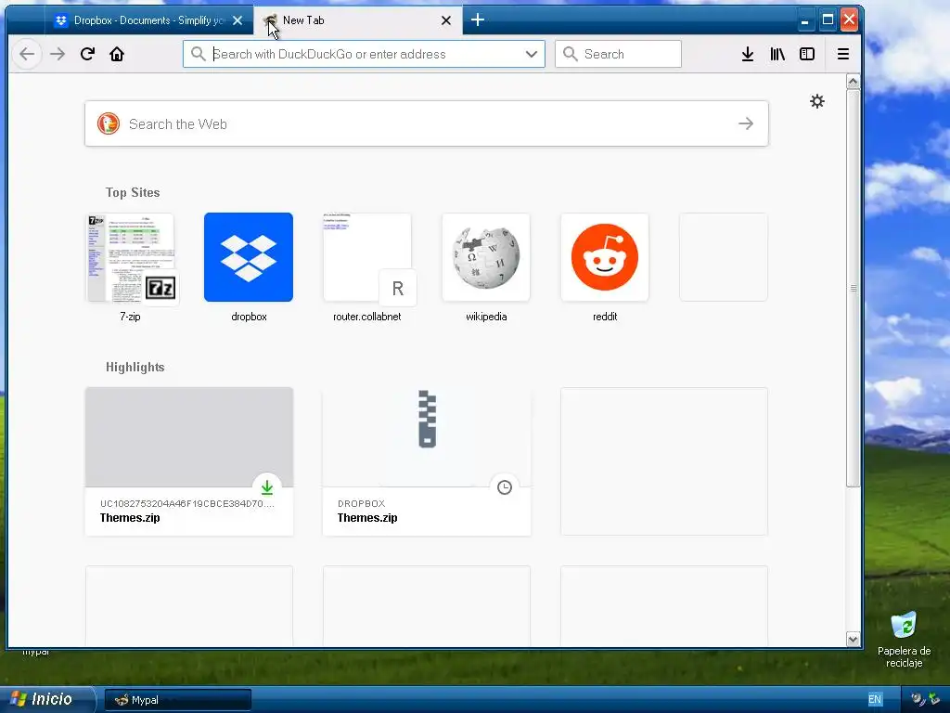This screenshot has width=950, height=713.
Task: Open the home page via house icon
Action: [117, 54]
